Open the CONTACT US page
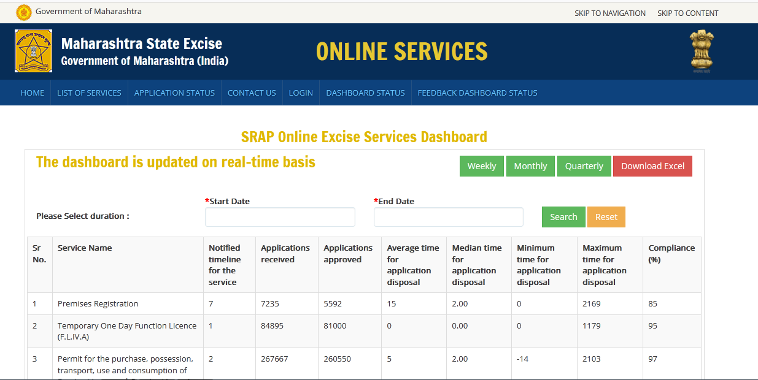 click(252, 93)
